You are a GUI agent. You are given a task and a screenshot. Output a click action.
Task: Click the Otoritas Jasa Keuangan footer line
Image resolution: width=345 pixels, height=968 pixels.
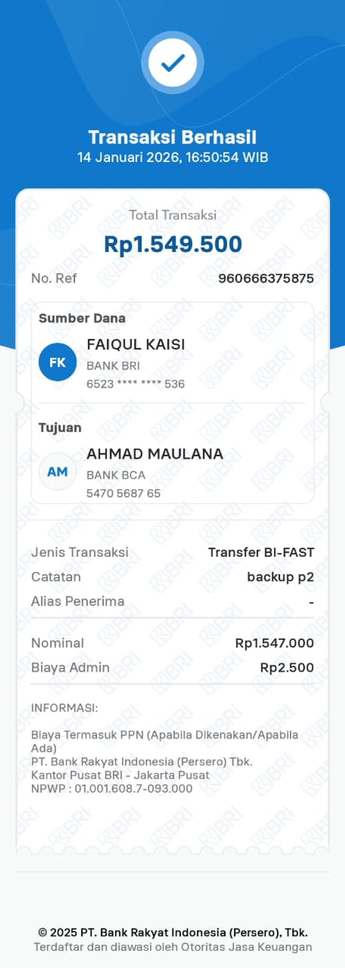(x=173, y=947)
